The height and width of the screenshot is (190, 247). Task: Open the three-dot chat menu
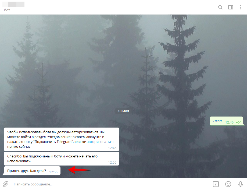(x=241, y=7)
